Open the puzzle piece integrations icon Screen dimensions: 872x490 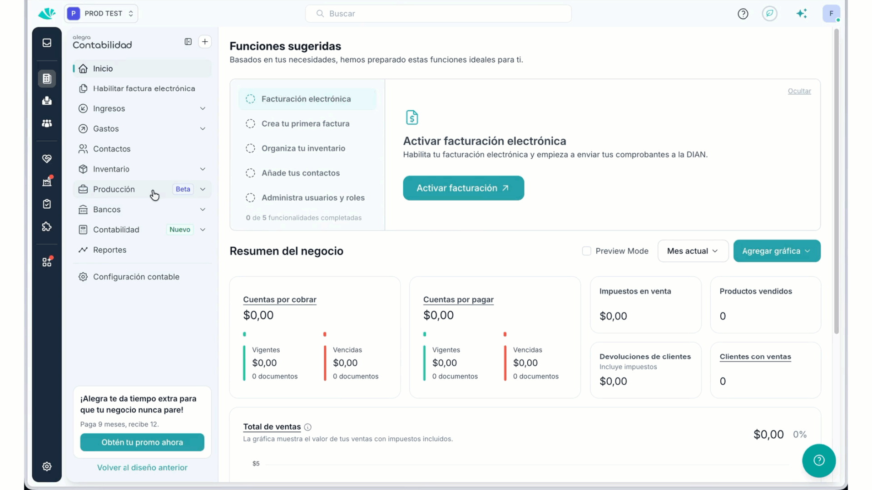(x=47, y=226)
